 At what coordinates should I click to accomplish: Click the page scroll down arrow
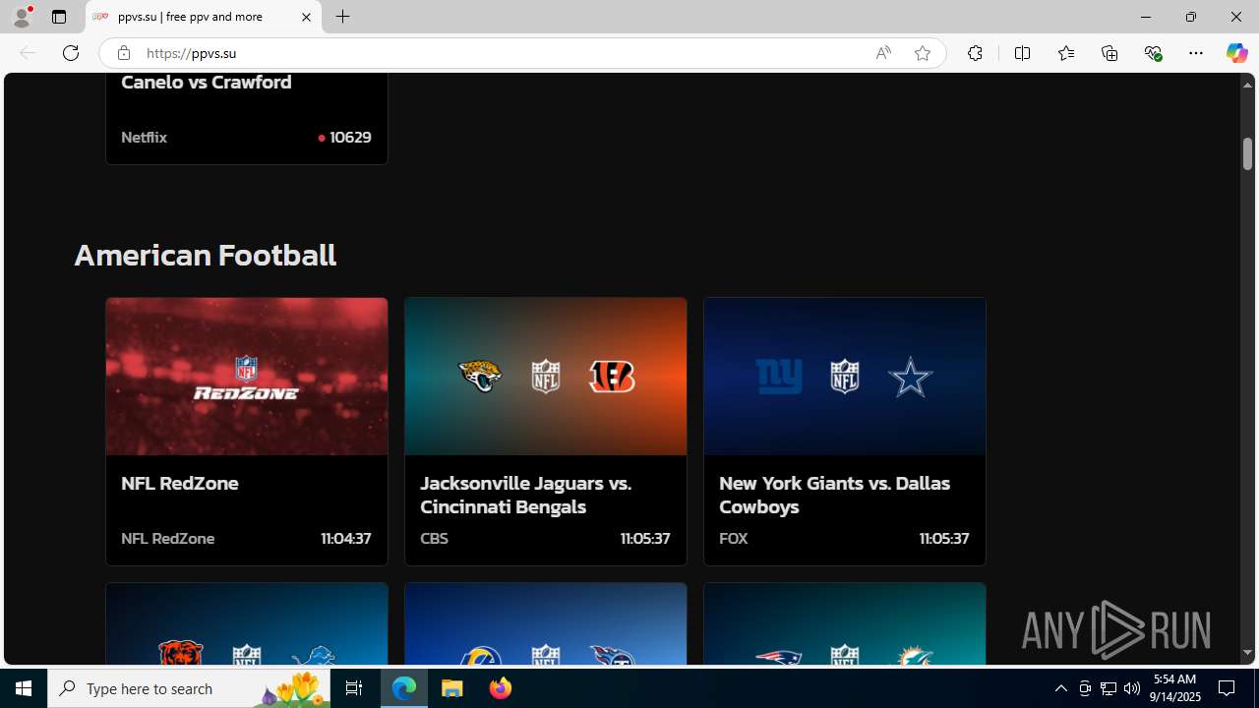click(1247, 653)
